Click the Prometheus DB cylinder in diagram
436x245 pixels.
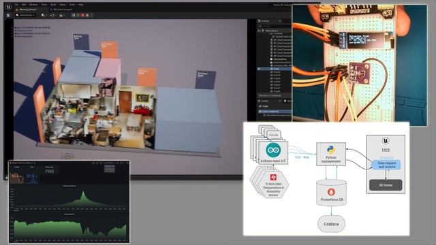(332, 193)
